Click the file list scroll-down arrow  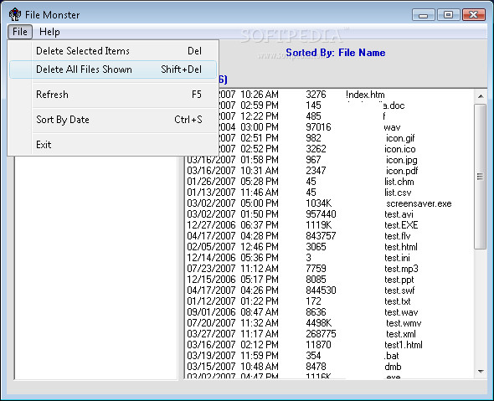tap(481, 372)
